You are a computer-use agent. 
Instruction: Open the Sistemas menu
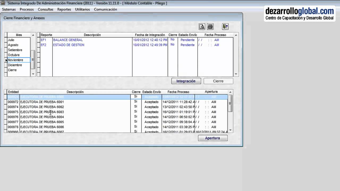click(x=9, y=9)
